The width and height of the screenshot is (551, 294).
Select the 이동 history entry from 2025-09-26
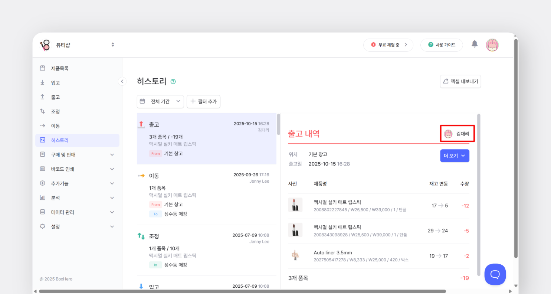[x=206, y=194]
